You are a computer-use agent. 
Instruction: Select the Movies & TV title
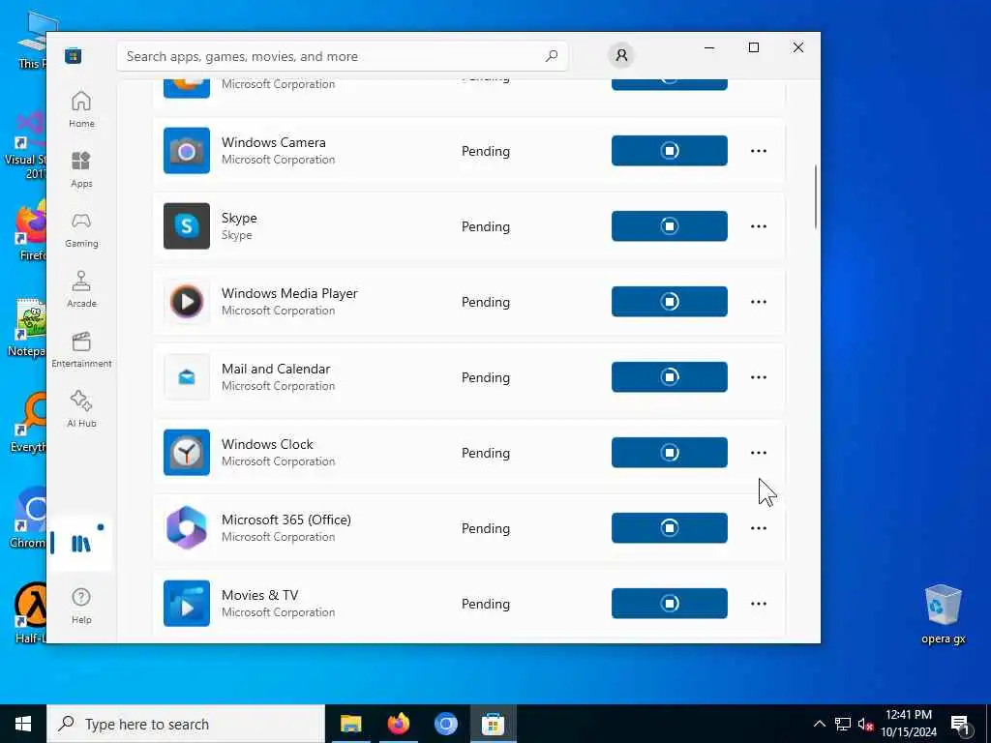(x=259, y=595)
